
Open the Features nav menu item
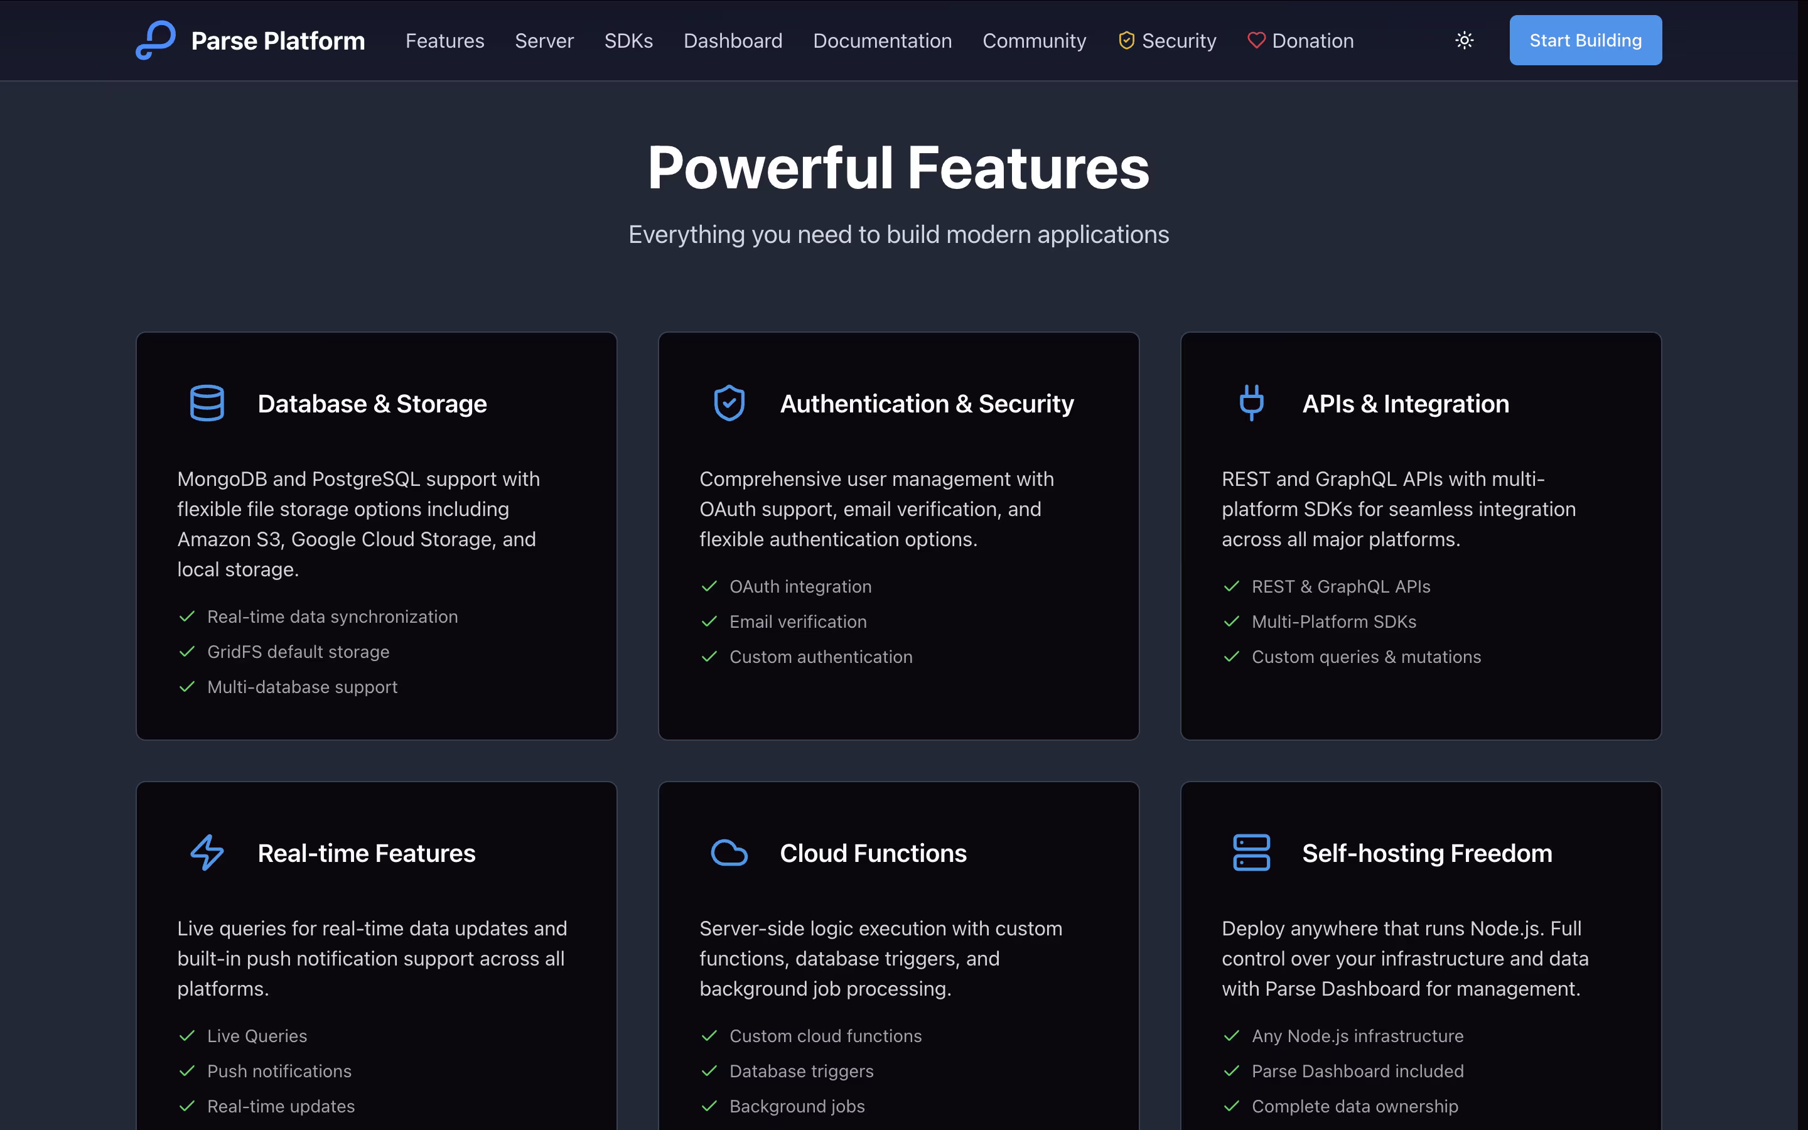[444, 41]
